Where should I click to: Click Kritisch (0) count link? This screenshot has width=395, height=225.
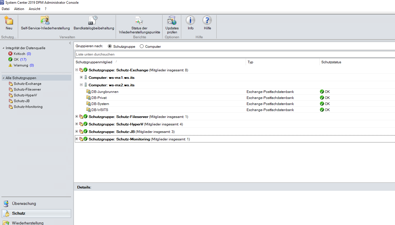click(29, 54)
